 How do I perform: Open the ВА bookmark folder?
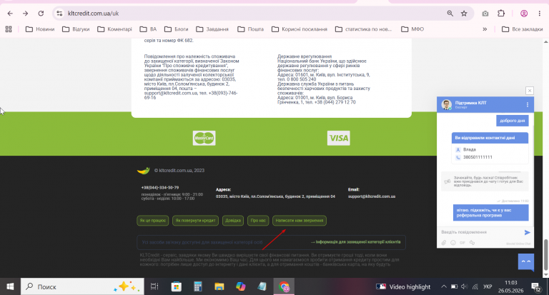148,29
